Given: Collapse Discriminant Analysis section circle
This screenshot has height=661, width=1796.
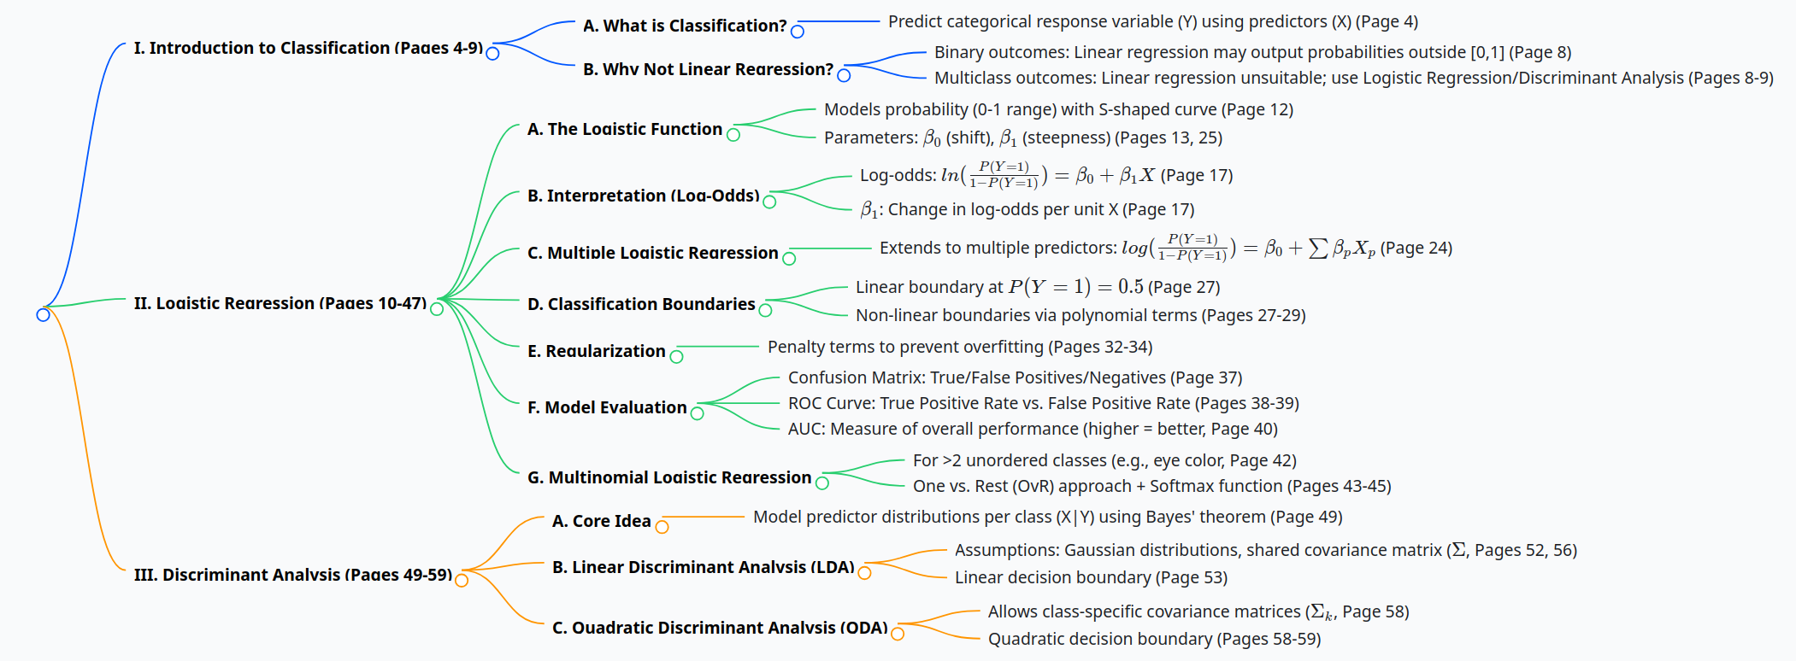Looking at the screenshot, I should coord(462,580).
